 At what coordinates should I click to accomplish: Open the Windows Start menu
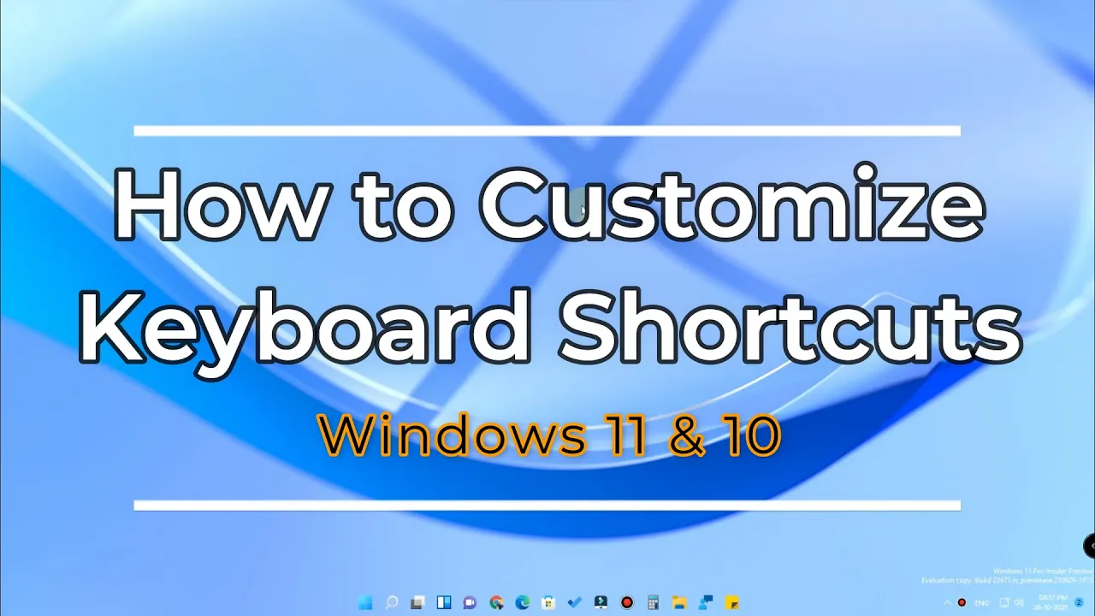tap(365, 602)
